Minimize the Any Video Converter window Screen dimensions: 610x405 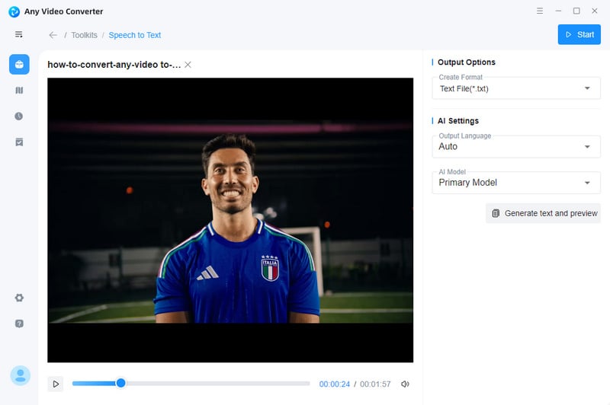click(x=558, y=11)
